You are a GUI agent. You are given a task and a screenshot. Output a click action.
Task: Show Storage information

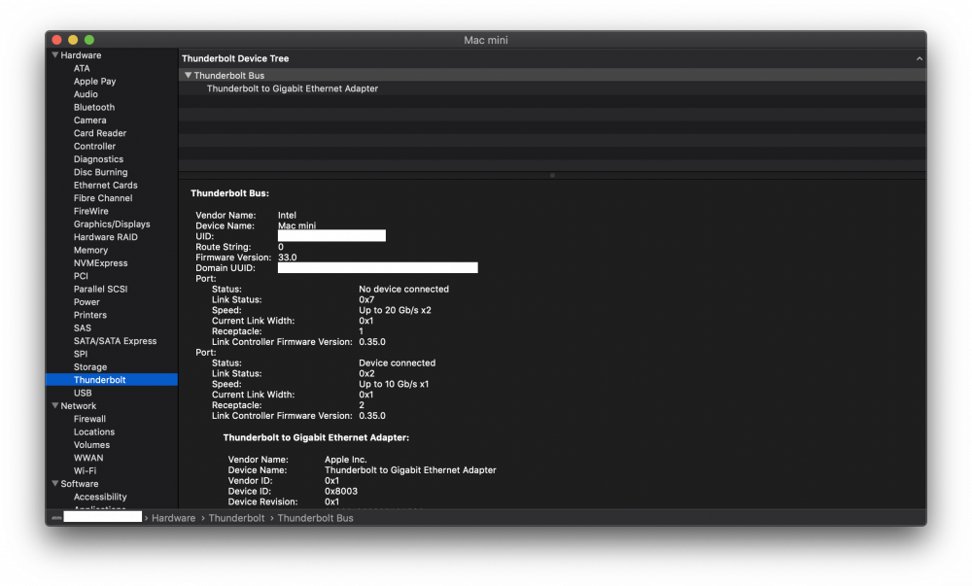click(x=89, y=367)
